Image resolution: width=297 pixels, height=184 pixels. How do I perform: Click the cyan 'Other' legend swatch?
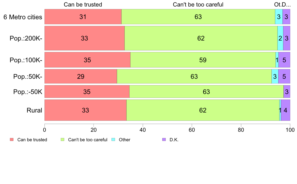113,140
